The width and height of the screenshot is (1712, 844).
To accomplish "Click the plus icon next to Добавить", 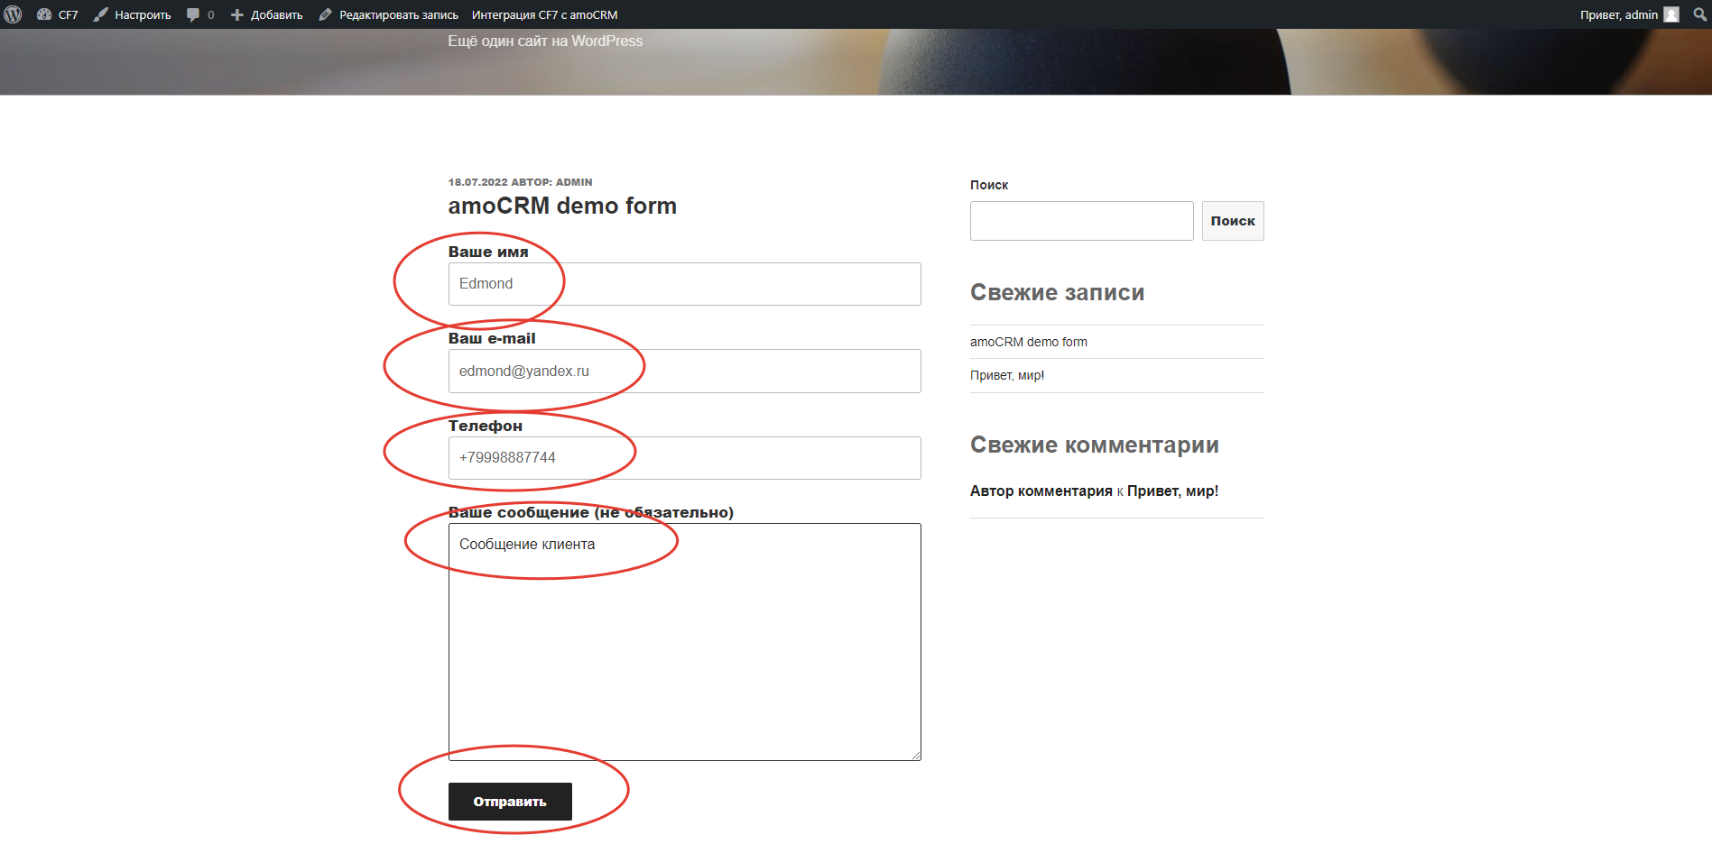I will tap(236, 14).
